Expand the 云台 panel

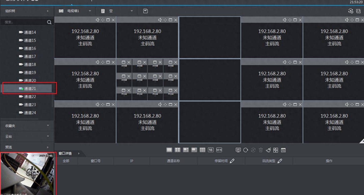pyautogui.click(x=27, y=136)
